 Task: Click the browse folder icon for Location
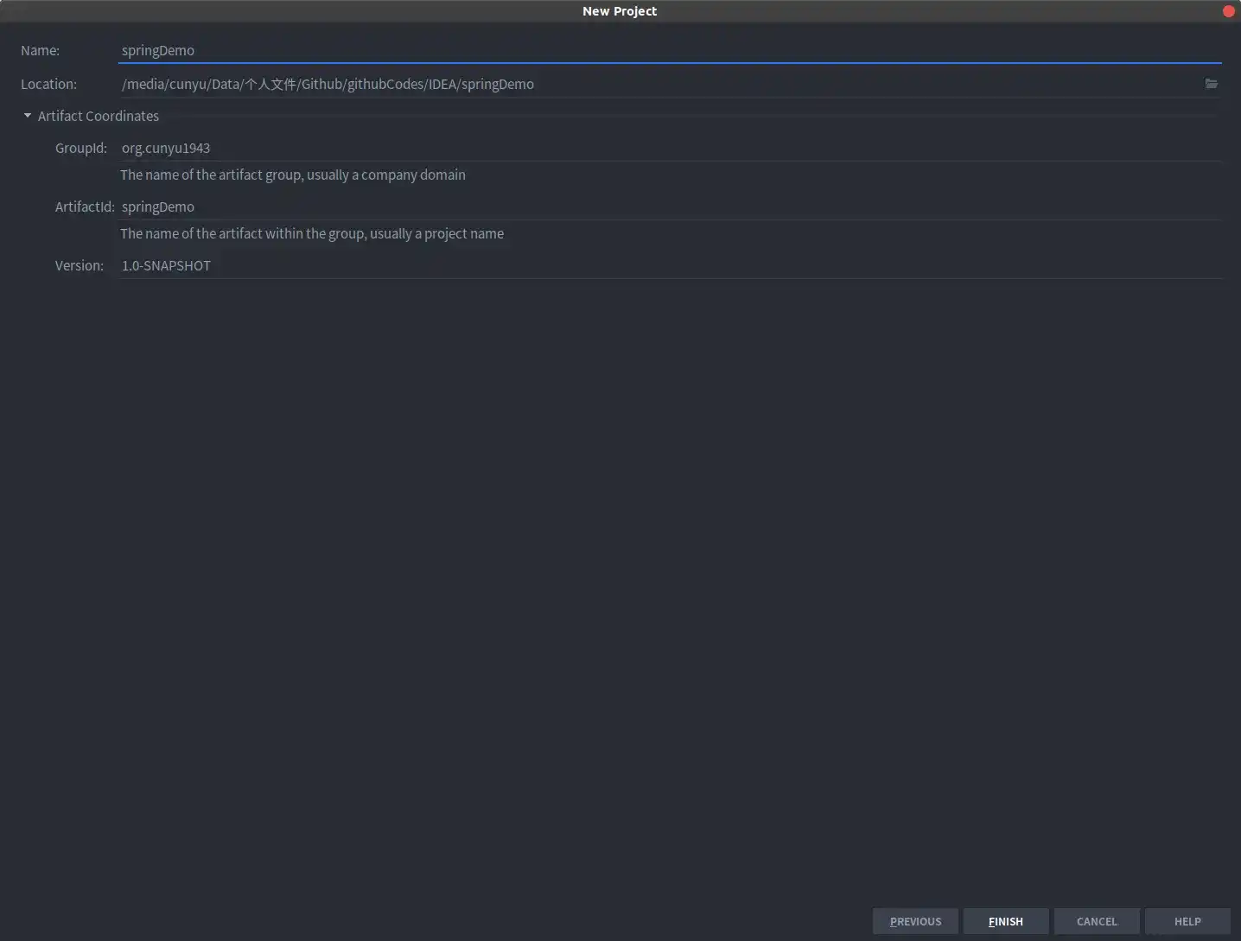coord(1211,84)
